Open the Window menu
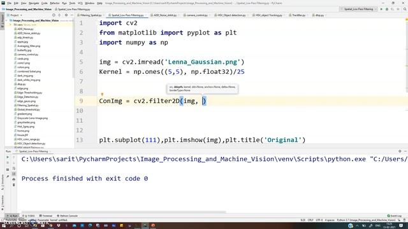The image size is (408, 229). (x=90, y=3)
